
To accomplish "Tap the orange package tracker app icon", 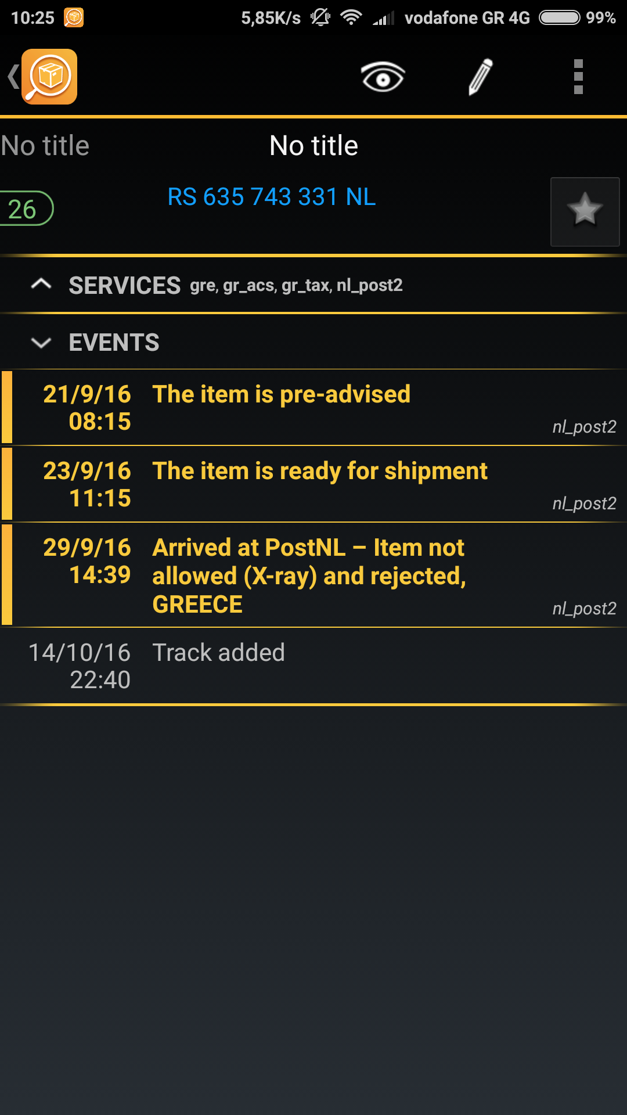I will pos(49,77).
